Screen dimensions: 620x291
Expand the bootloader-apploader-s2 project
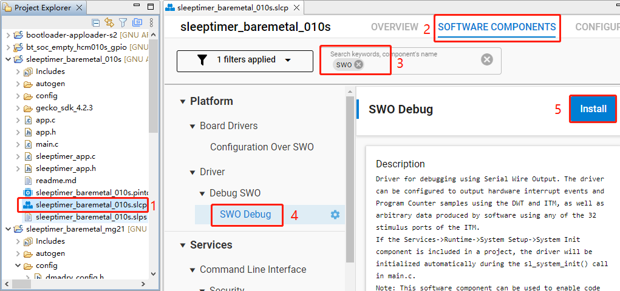click(9, 35)
